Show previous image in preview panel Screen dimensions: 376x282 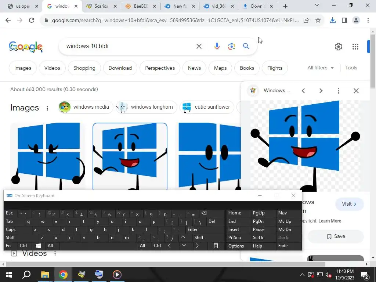(x=303, y=91)
